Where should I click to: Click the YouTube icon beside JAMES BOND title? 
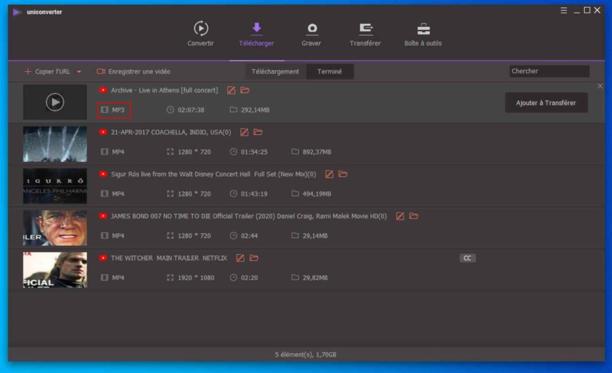tap(103, 216)
